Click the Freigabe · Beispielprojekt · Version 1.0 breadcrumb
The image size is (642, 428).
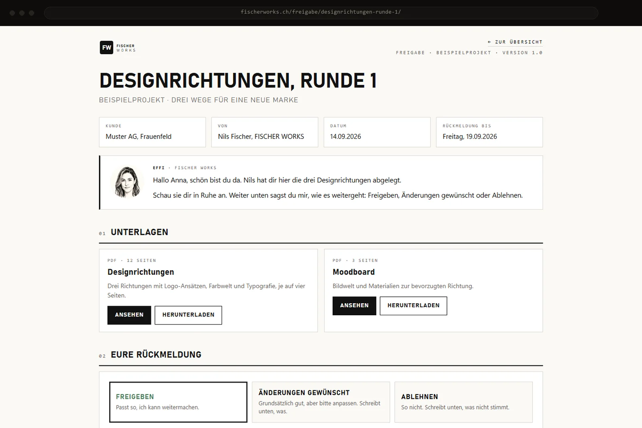pos(469,53)
